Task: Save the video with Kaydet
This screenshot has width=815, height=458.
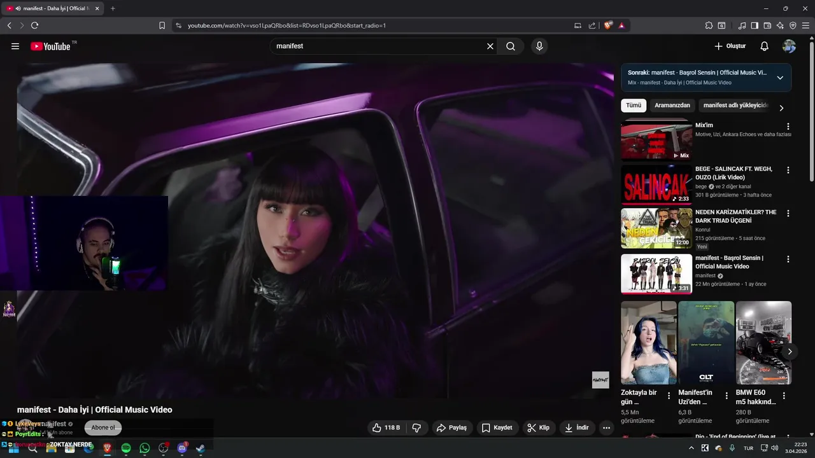Action: (497, 428)
